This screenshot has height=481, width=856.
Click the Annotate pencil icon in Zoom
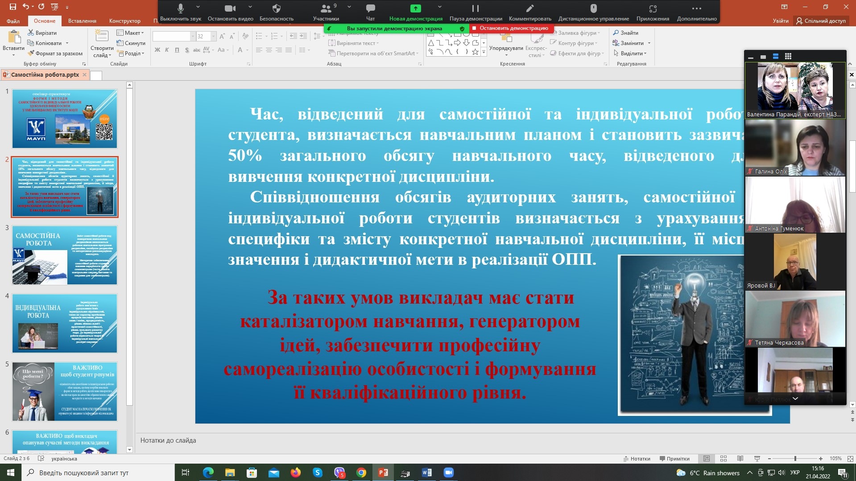coord(529,9)
